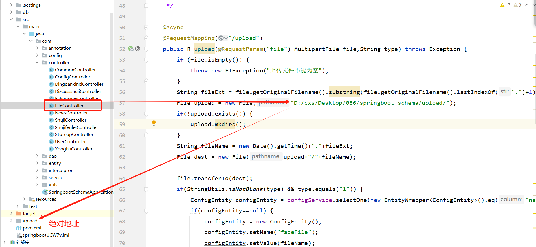Expand the interceptor package
This screenshot has height=247, width=536.
37,170
